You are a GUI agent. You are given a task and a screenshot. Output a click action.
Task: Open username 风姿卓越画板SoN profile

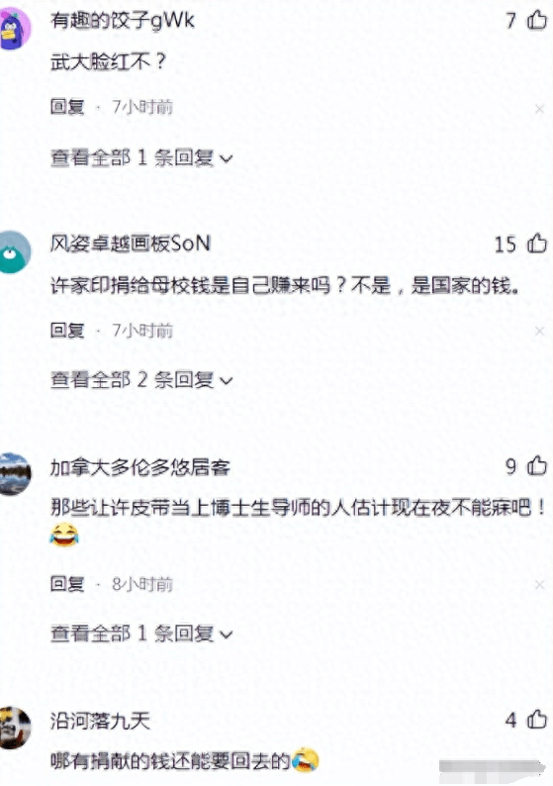tap(131, 244)
